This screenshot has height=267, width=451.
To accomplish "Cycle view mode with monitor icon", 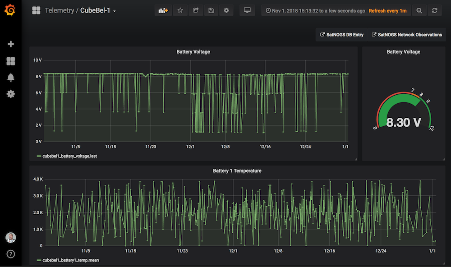I will click(x=247, y=10).
